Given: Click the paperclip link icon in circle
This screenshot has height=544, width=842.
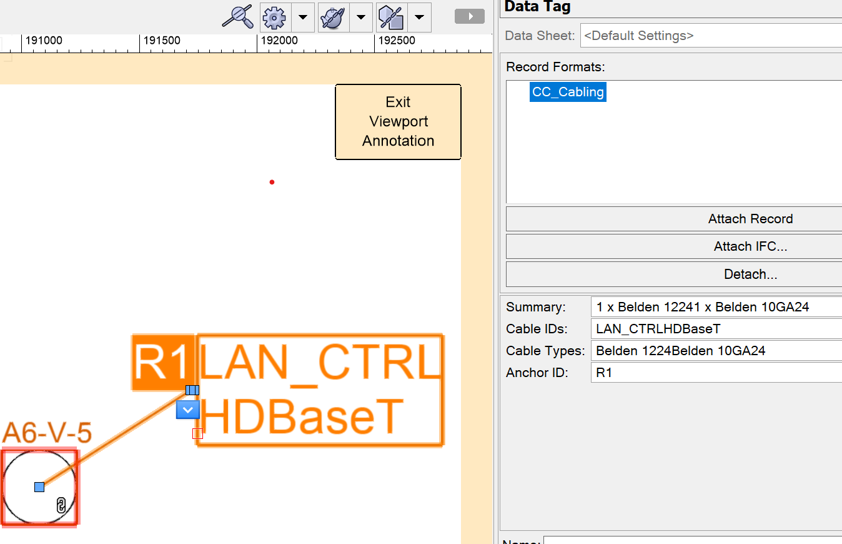Looking at the screenshot, I should [x=61, y=505].
